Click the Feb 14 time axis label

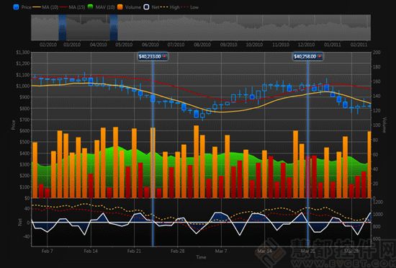pos(91,251)
